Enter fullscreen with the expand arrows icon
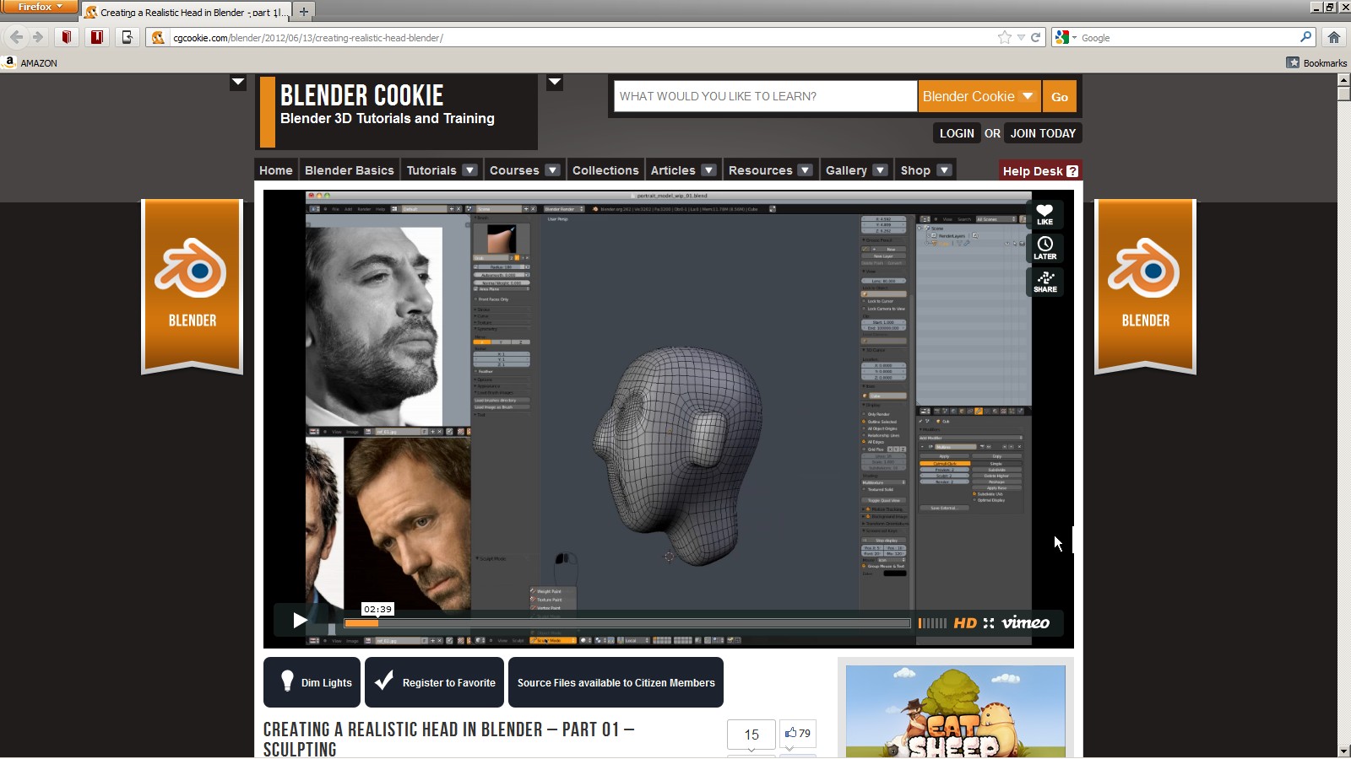The height and width of the screenshot is (759, 1351). point(989,623)
